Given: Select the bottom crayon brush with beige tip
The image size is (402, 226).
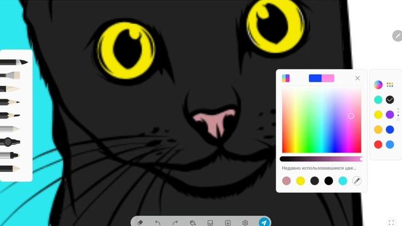Looking at the screenshot, I should coord(10,169).
